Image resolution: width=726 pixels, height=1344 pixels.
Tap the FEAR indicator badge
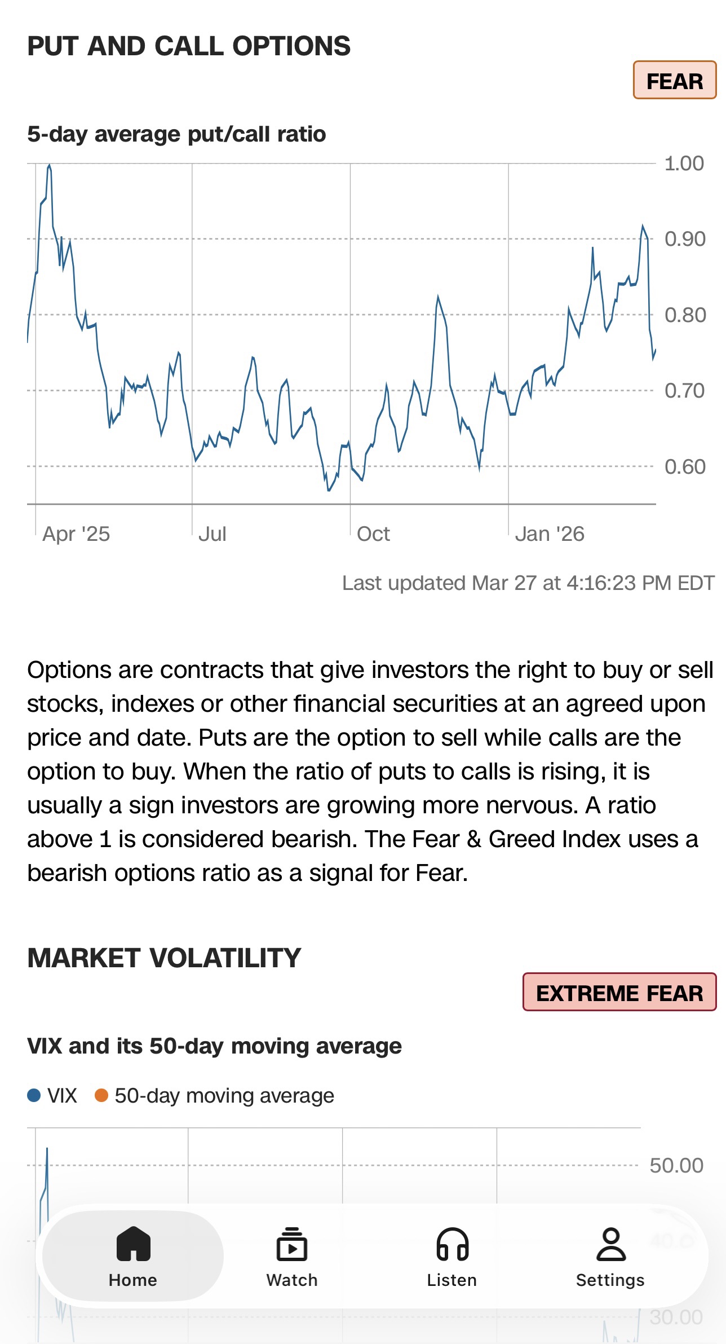[674, 80]
